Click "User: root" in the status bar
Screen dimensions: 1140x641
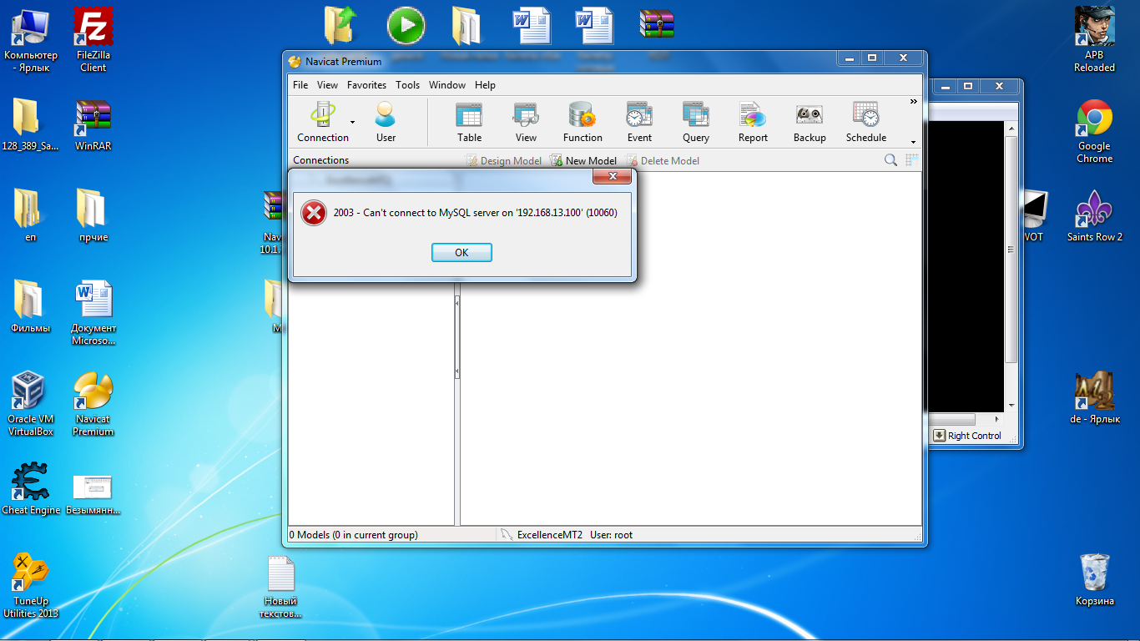(611, 535)
